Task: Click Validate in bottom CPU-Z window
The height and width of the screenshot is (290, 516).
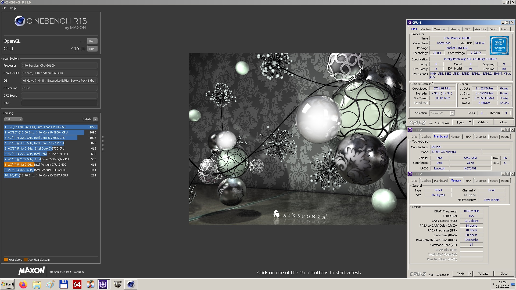Action: (x=483, y=274)
